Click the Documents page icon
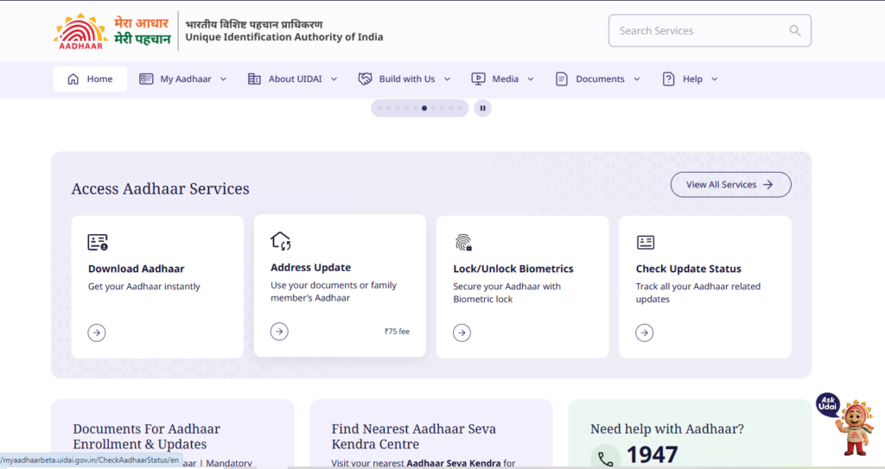885x469 pixels. (x=562, y=79)
